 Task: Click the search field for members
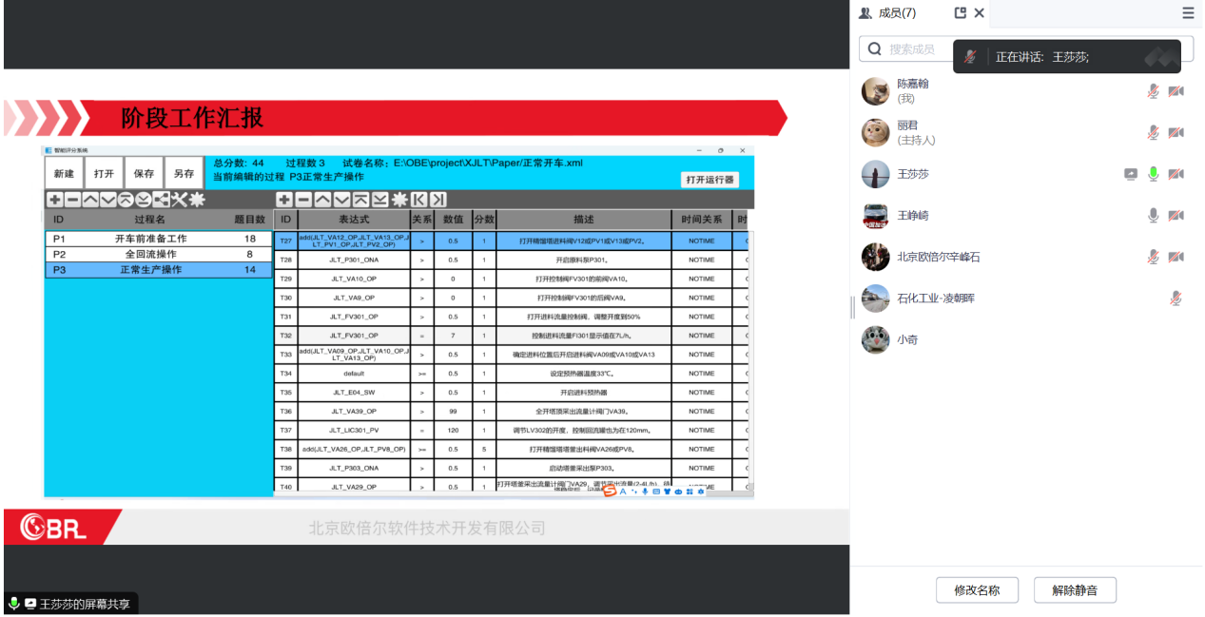coord(951,49)
